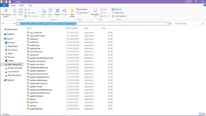Select Quick access in navigation pane
This screenshot has height=116, width=206.
tap(11, 29)
